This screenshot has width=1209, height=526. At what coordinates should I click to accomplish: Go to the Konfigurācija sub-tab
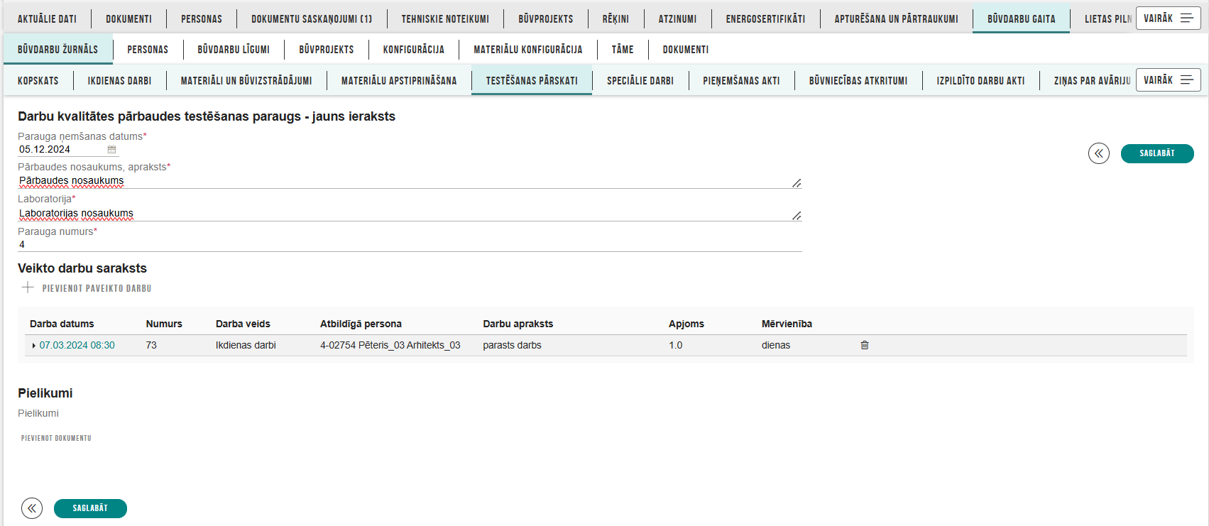tap(414, 50)
